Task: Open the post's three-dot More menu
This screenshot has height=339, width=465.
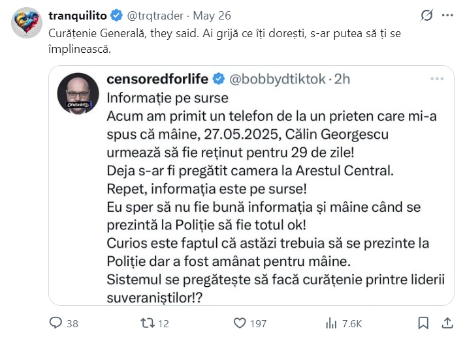Action: point(447,15)
